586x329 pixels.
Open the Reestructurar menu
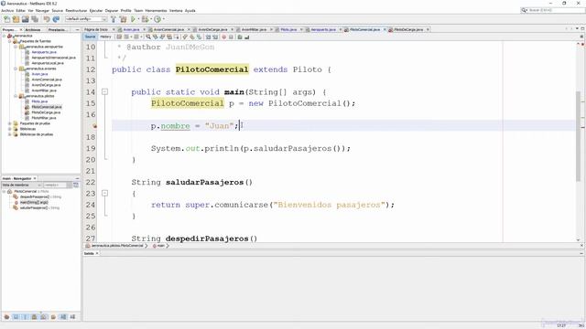point(76,10)
